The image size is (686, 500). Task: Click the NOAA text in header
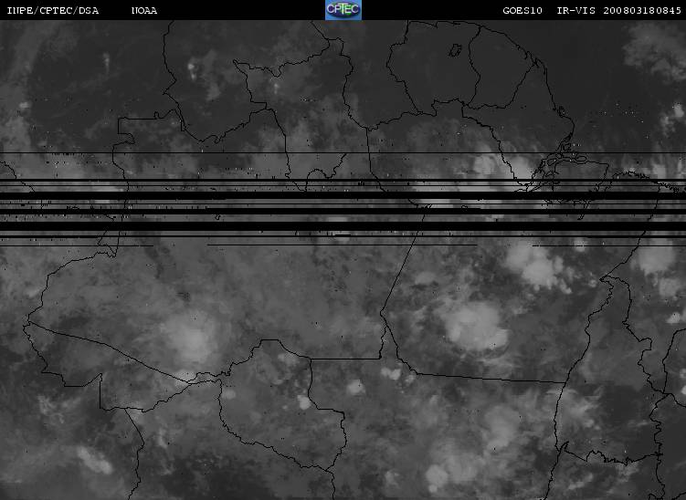[144, 10]
